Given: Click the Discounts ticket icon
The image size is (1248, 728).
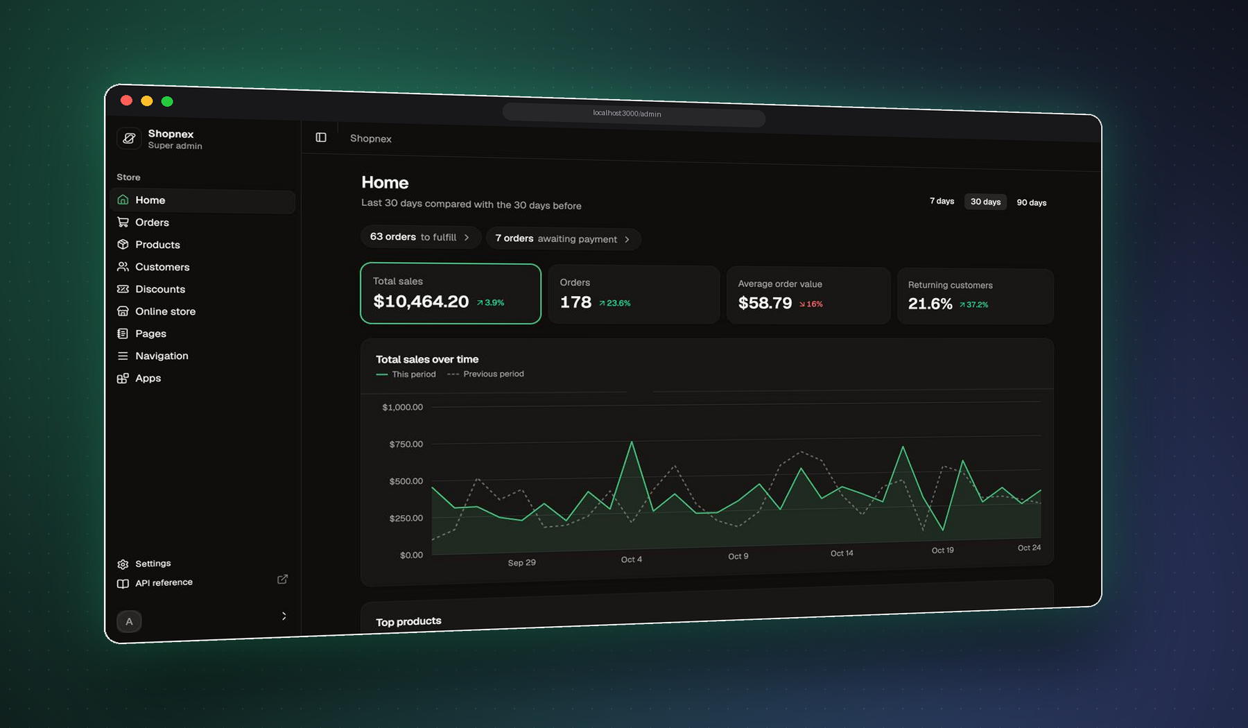Looking at the screenshot, I should [123, 288].
